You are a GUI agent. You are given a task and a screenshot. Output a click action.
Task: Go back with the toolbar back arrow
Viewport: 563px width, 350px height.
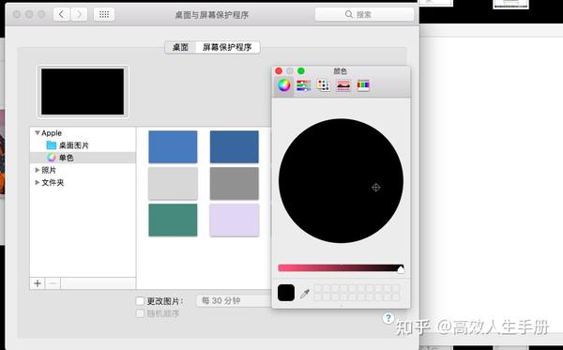click(x=61, y=14)
